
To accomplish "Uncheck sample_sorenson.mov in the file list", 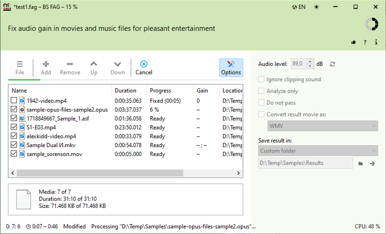I will (x=13, y=154).
